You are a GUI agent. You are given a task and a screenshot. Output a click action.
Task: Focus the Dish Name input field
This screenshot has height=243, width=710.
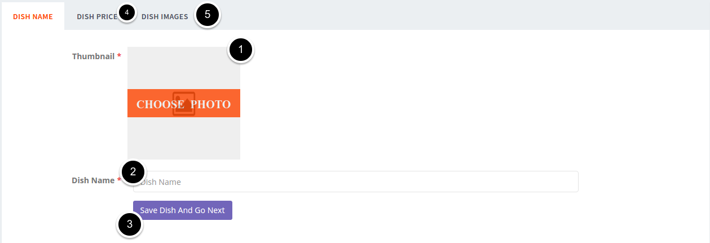(356, 182)
